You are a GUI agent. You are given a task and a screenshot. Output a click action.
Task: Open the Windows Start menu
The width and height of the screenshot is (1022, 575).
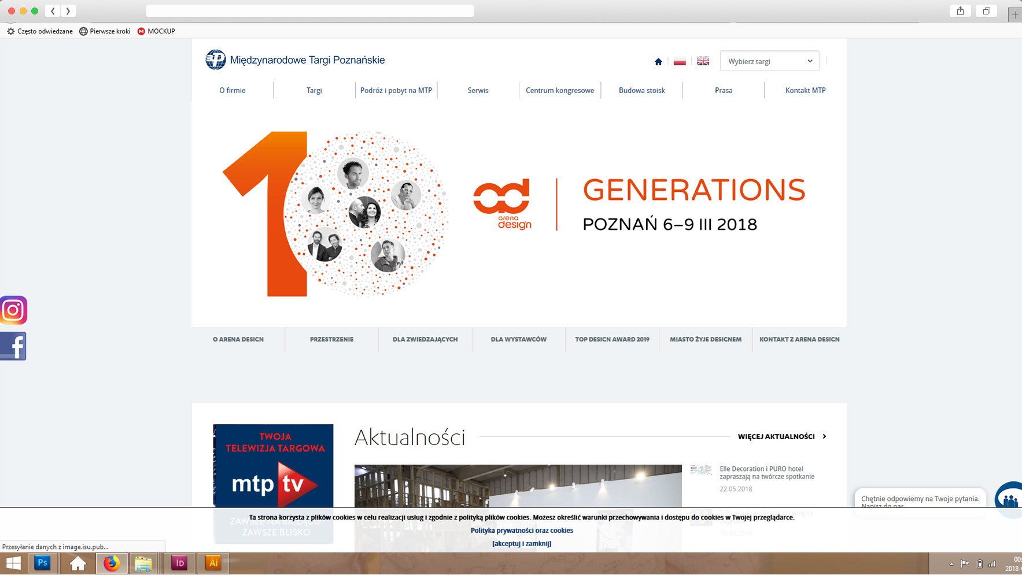(13, 563)
